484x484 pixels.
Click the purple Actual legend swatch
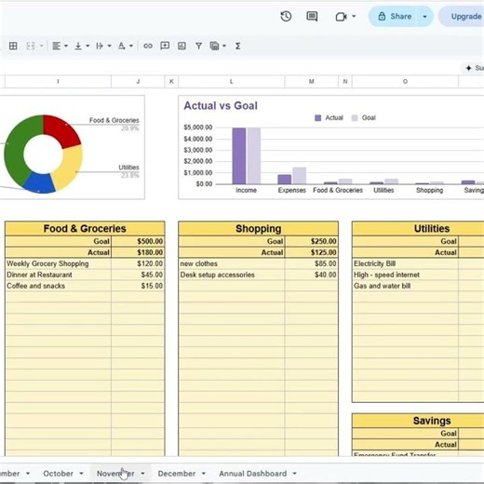click(318, 118)
